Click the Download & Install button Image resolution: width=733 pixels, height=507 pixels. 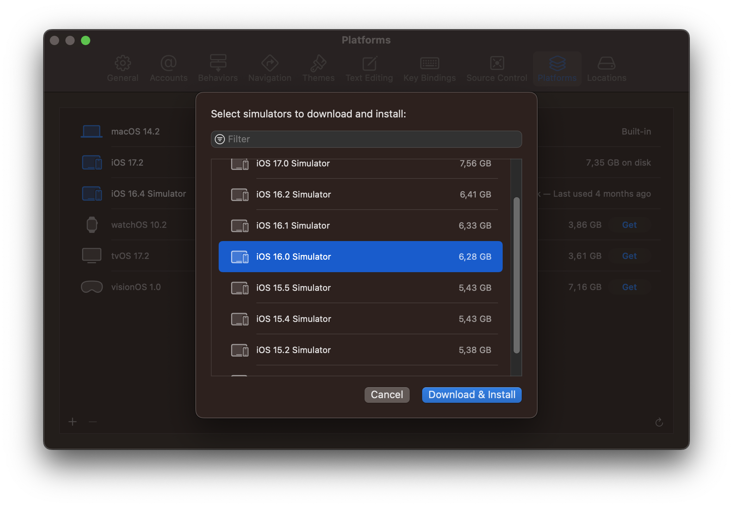pyautogui.click(x=471, y=395)
